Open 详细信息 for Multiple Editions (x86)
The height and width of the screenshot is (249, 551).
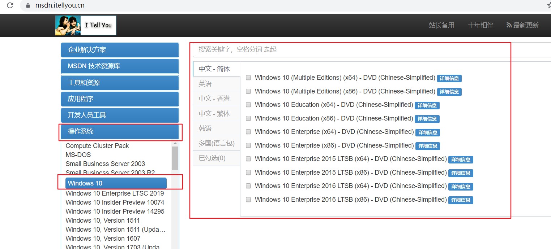click(449, 92)
